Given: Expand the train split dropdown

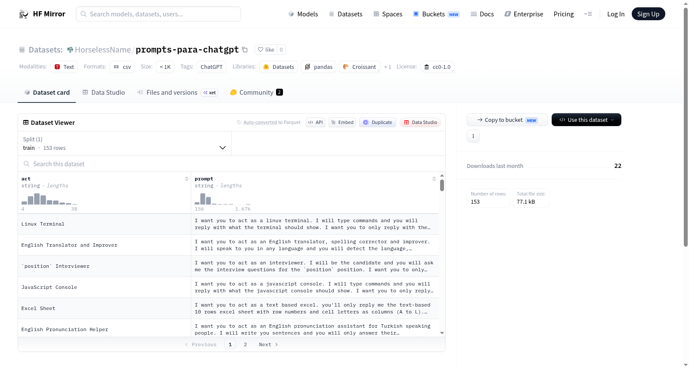Looking at the screenshot, I should pos(124,143).
